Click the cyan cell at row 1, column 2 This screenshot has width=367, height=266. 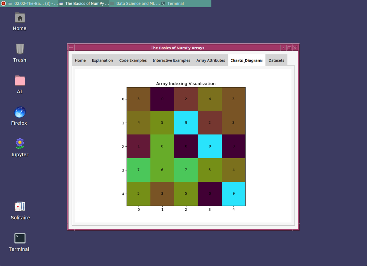point(186,123)
